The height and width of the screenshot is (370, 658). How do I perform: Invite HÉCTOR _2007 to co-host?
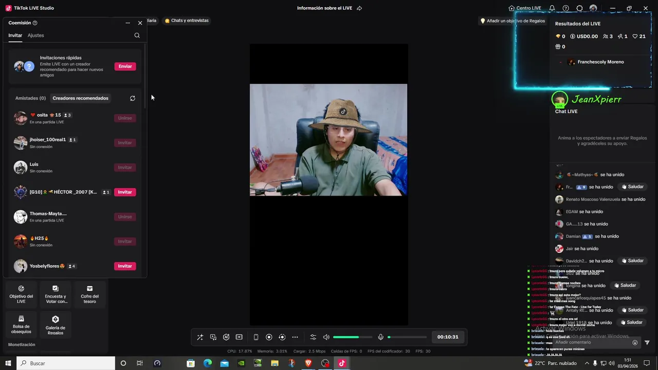125,192
